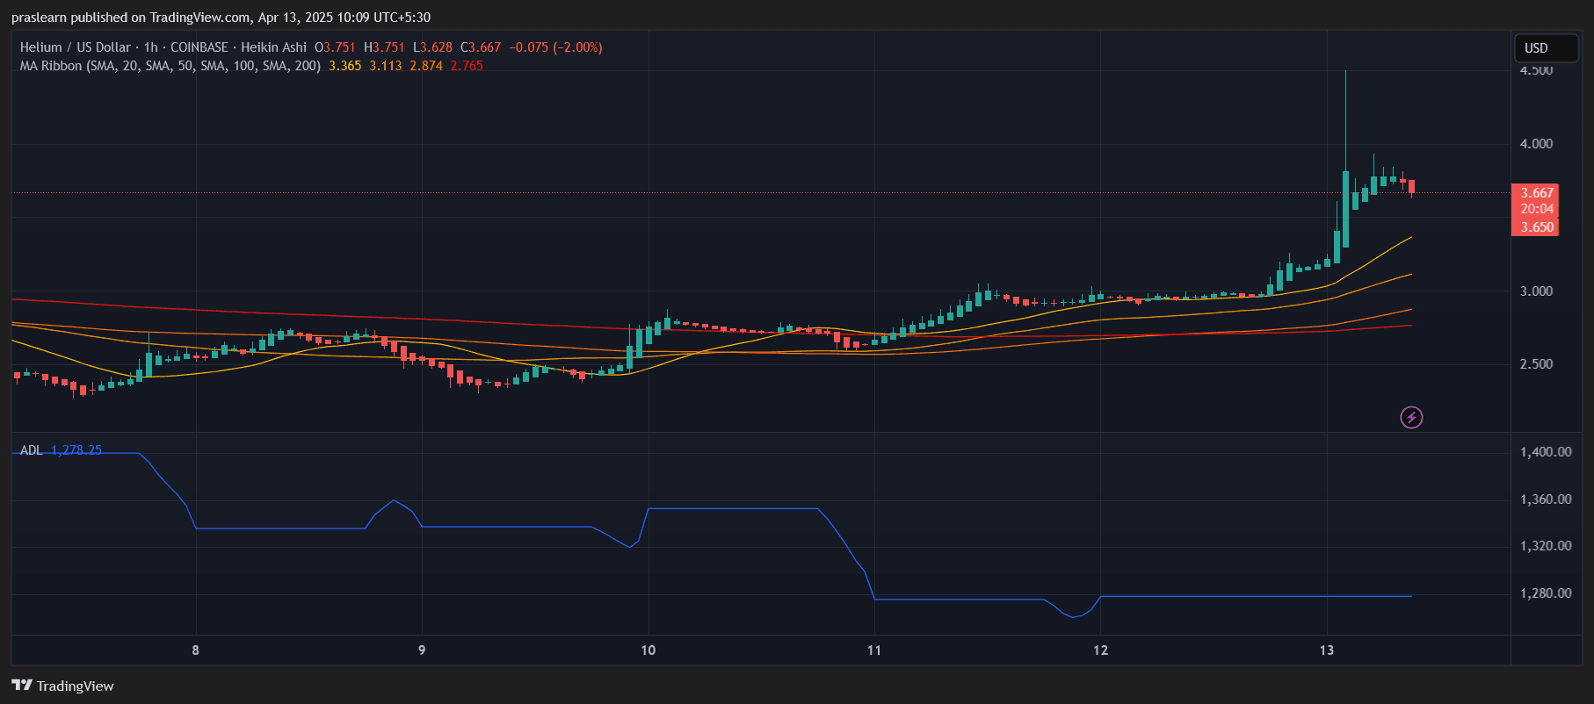Image resolution: width=1594 pixels, height=704 pixels.
Task: Click the date label 8 on time axis
Action: pyautogui.click(x=195, y=650)
